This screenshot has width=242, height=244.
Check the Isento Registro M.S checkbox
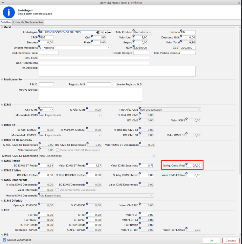115,84
